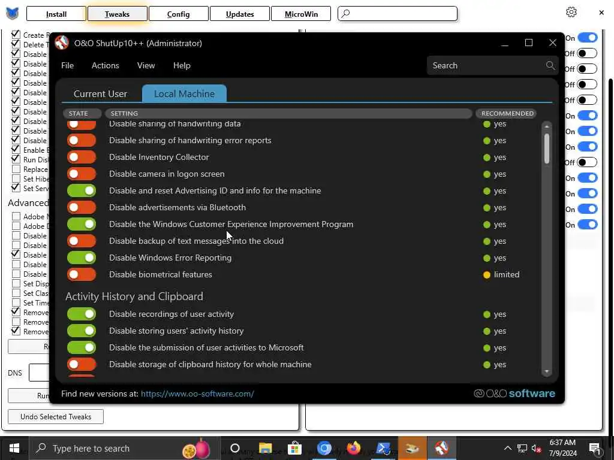The height and width of the screenshot is (460, 614).
Task: Click Windows Start button
Action: tap(14, 448)
